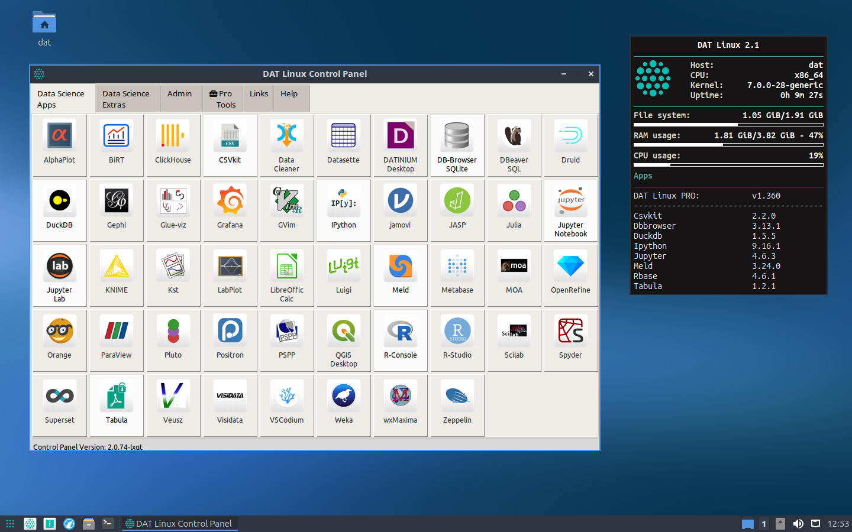852x532 pixels.
Task: Start IPython shell
Action: 344,210
